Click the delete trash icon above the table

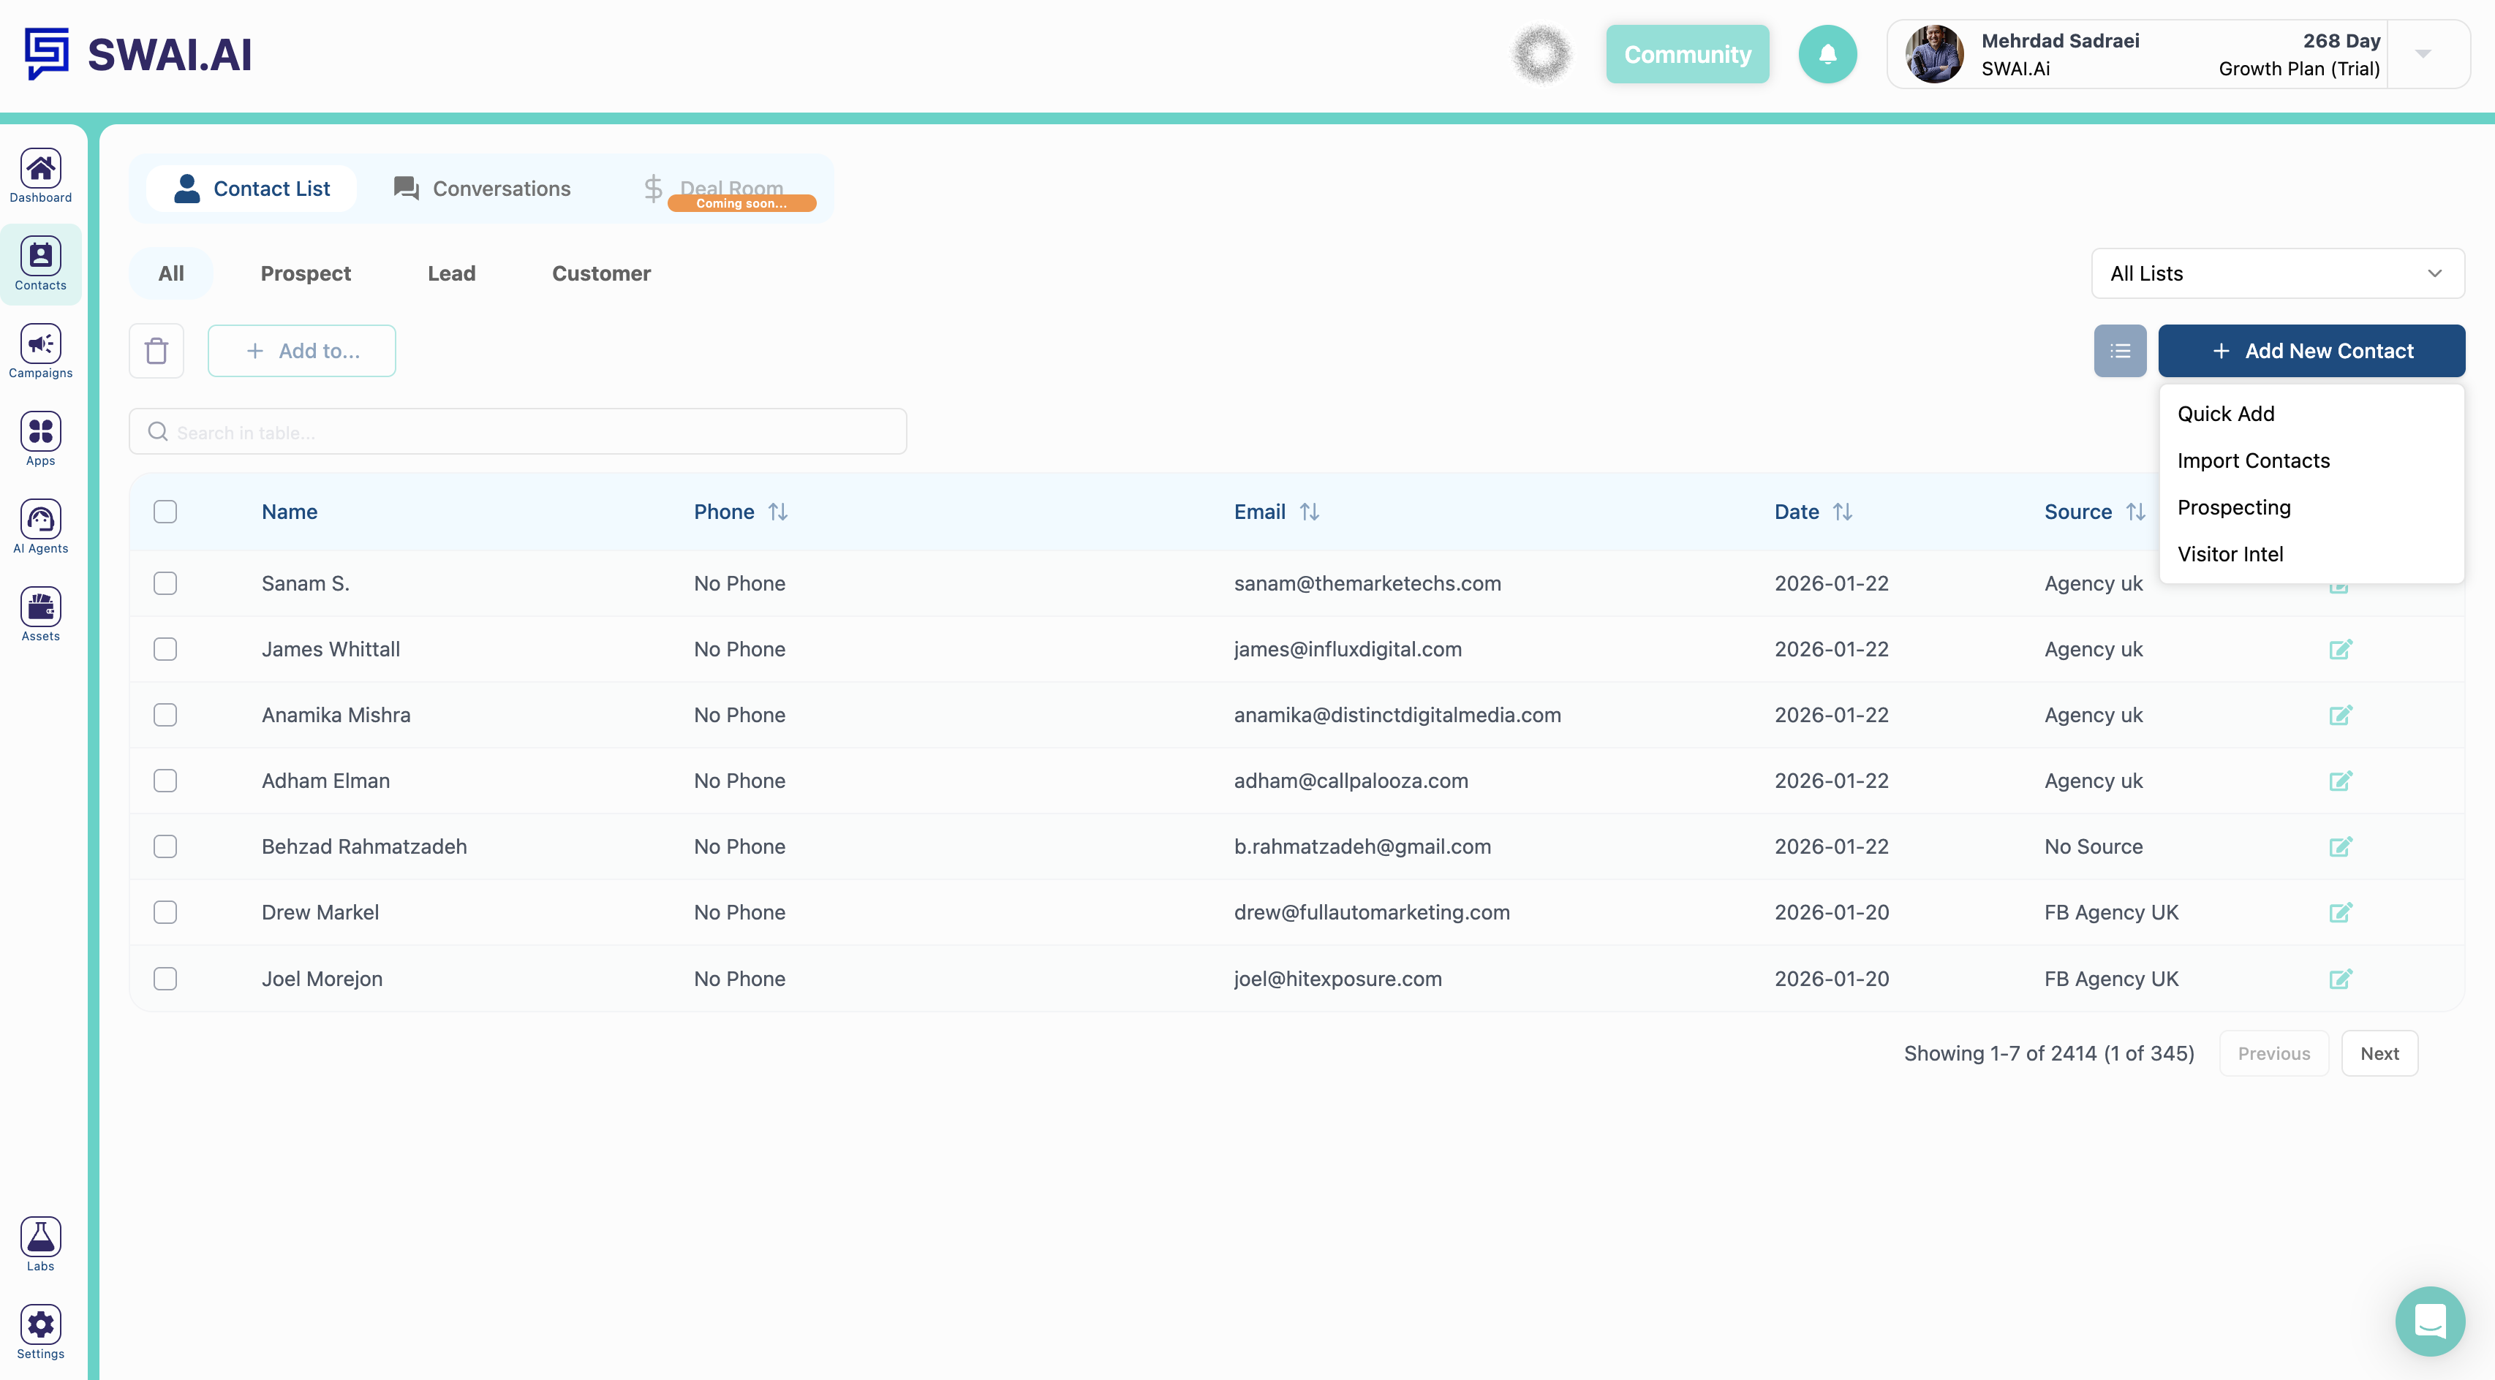coord(156,351)
